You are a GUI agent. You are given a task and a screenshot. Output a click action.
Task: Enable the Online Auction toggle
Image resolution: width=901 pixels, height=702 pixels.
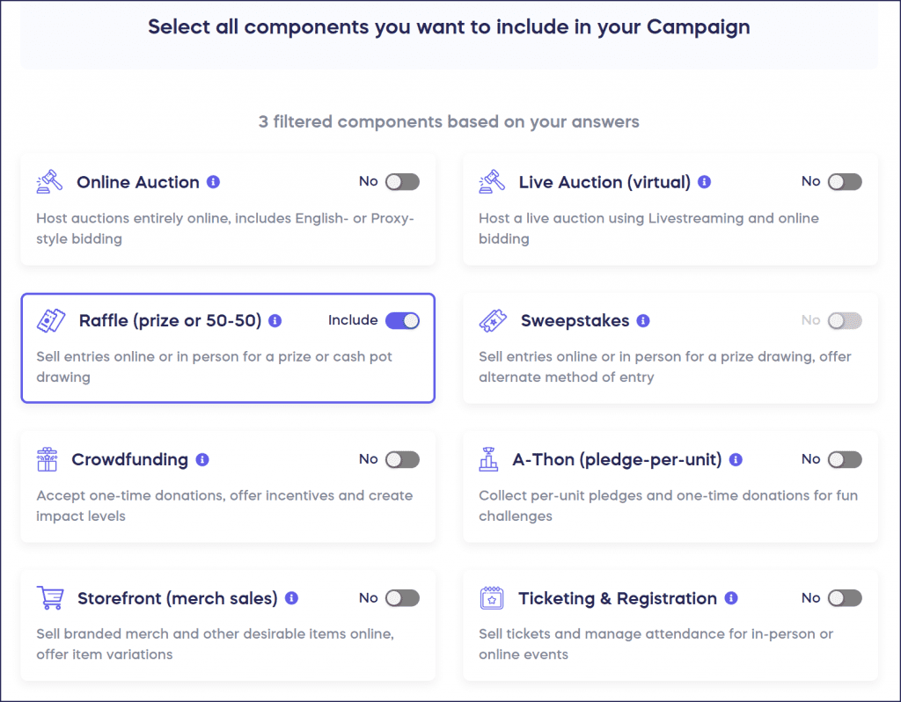tap(403, 181)
